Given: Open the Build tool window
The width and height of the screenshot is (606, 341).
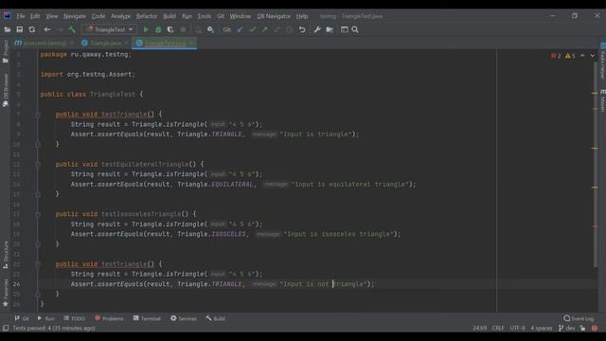Looking at the screenshot, I should 215,318.
